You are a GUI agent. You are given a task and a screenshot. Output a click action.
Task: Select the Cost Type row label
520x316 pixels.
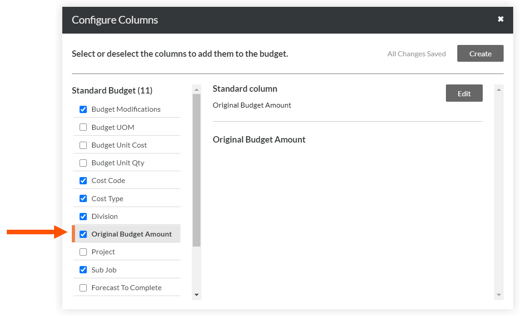coord(107,199)
